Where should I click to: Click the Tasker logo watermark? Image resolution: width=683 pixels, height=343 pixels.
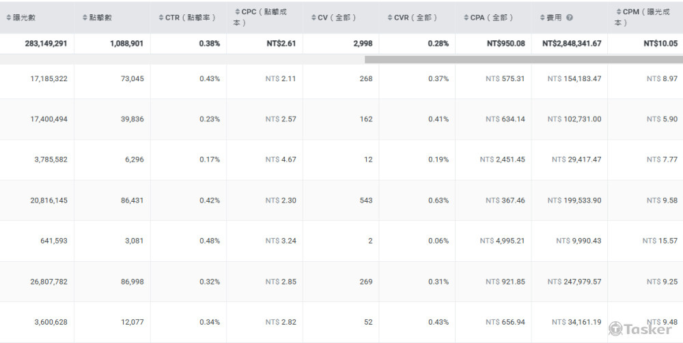coord(640,329)
